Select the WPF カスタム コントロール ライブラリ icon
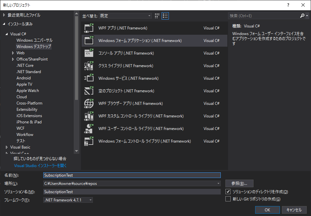 click(89, 116)
